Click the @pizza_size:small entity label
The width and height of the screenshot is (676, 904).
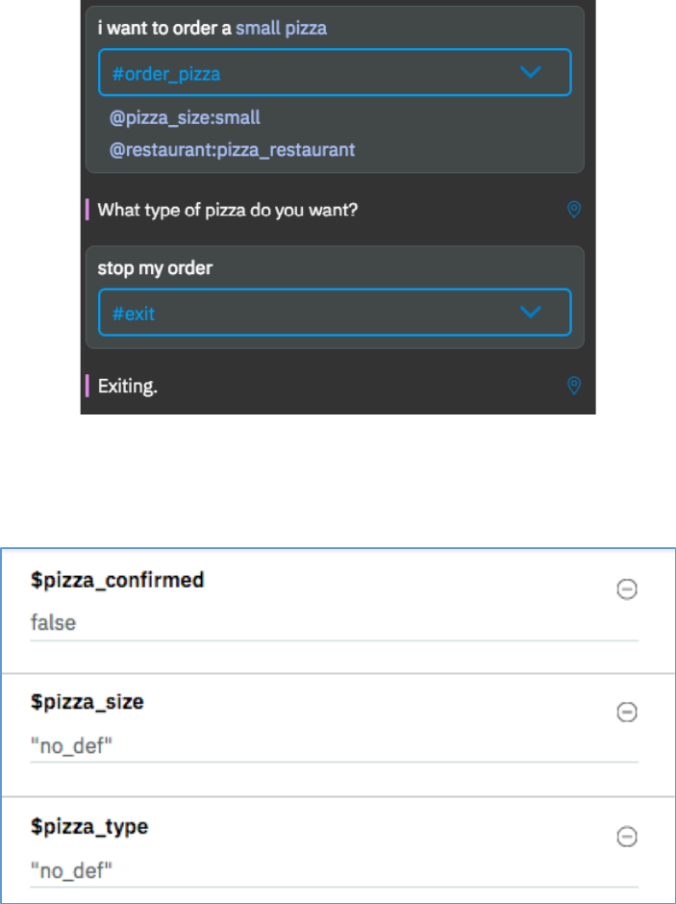(x=186, y=119)
